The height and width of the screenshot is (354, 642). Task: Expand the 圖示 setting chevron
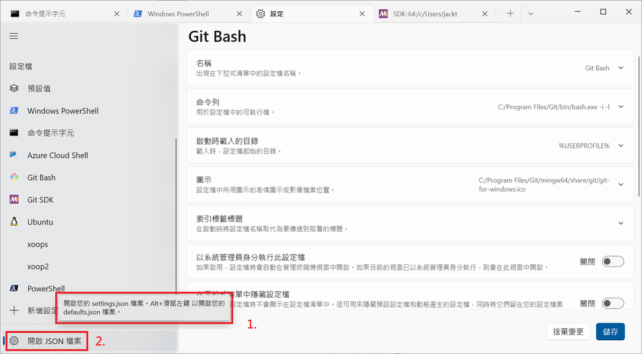pyautogui.click(x=621, y=184)
